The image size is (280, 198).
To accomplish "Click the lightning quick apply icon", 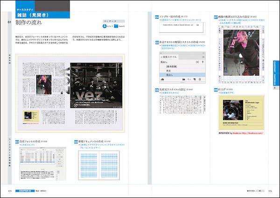I will [203, 62].
